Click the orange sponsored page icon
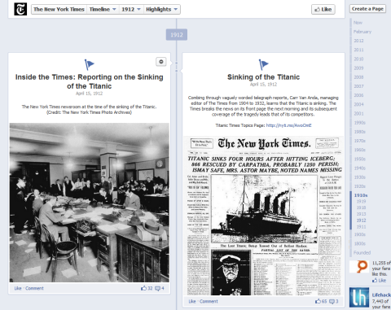The height and width of the screenshot is (310, 391). coord(359,267)
